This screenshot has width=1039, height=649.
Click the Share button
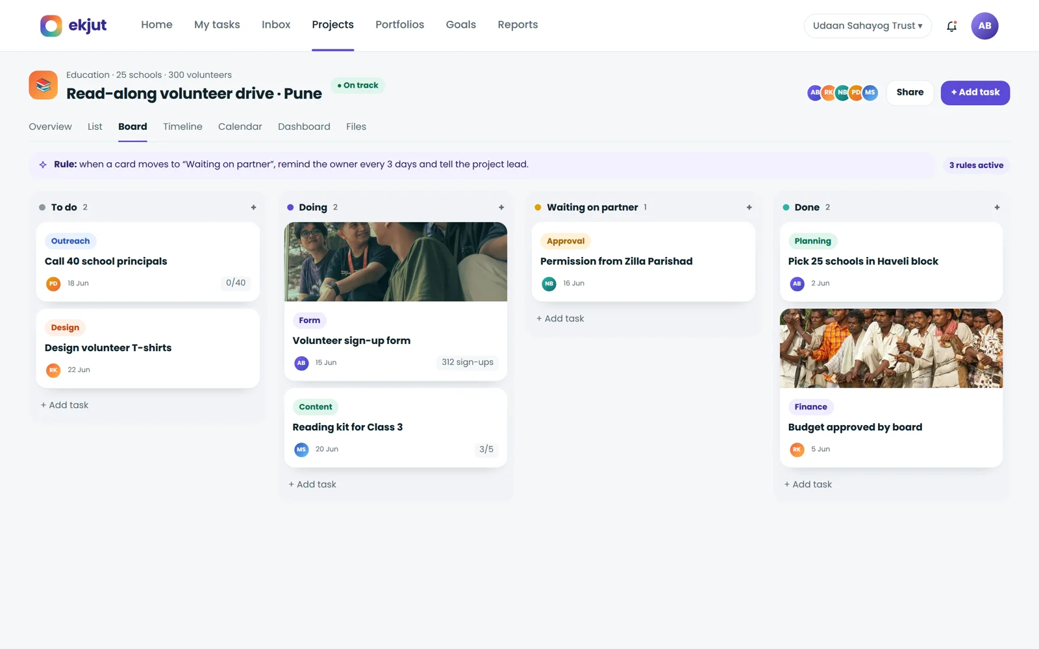tap(910, 92)
